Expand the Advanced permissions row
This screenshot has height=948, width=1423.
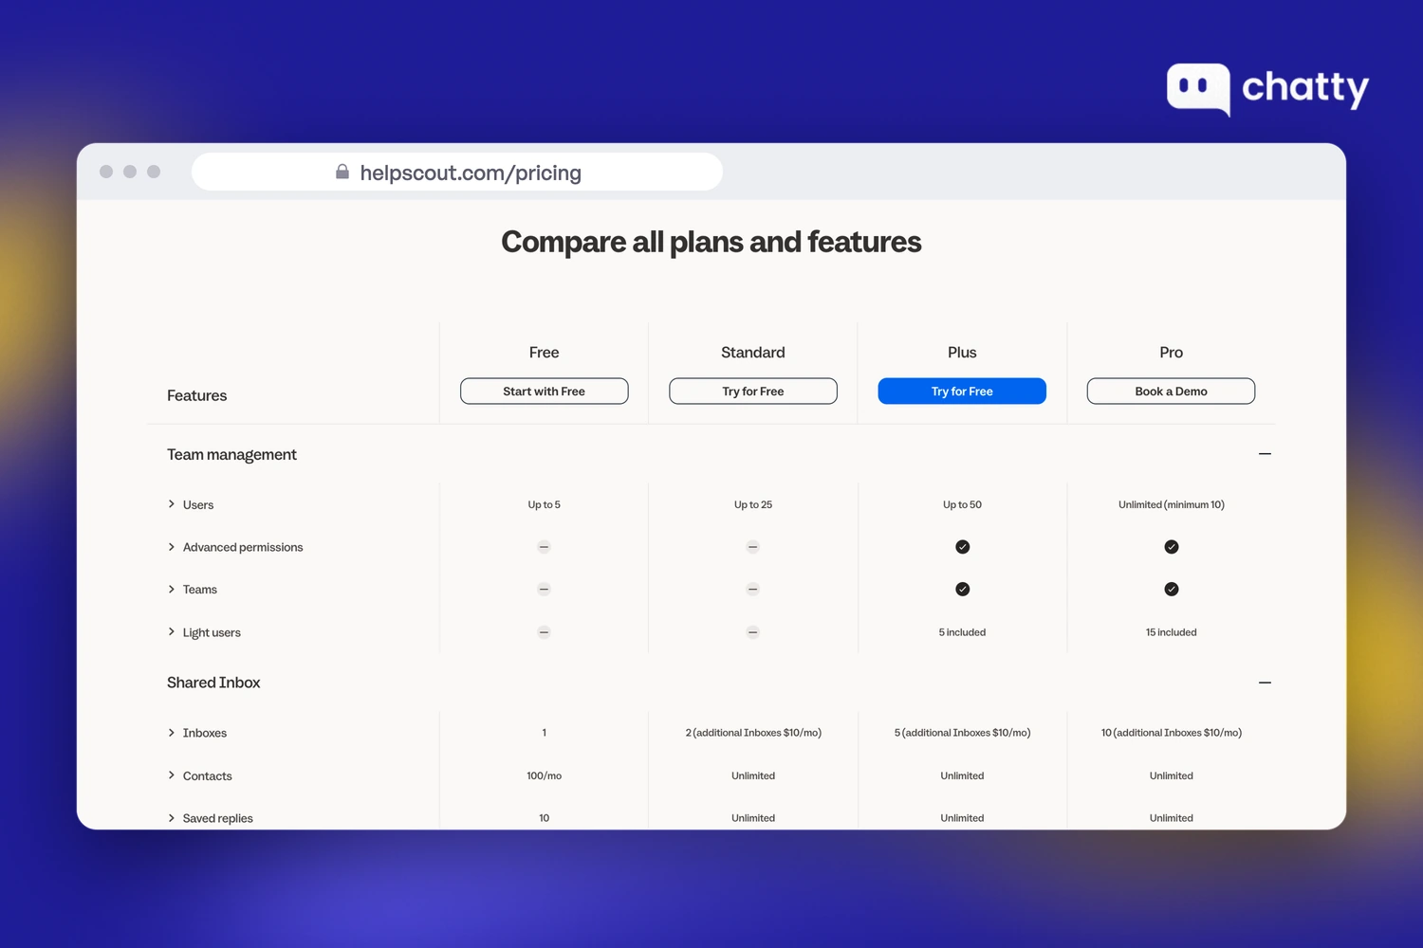click(x=172, y=547)
